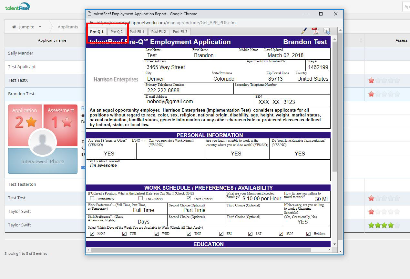Click the email envelope forward icon
This screenshot has height=279, width=410.
click(x=326, y=31)
